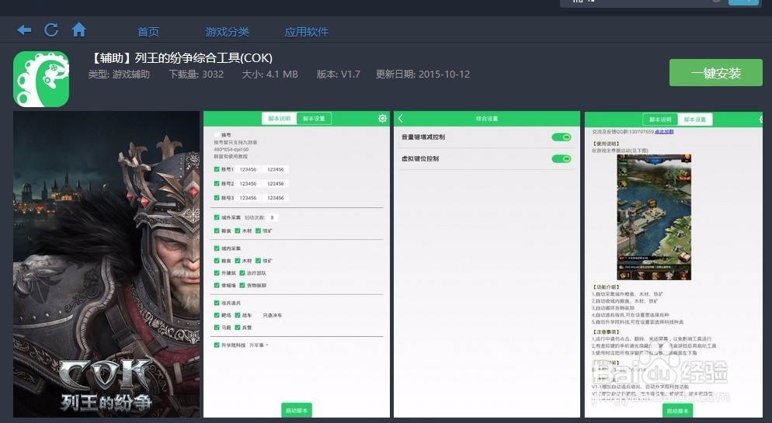Open the 游戏分类 tab
The height and width of the screenshot is (423, 772).
click(x=228, y=32)
